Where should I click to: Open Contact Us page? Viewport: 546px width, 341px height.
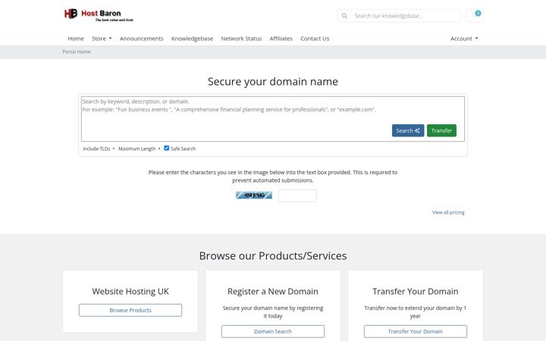[x=315, y=39]
